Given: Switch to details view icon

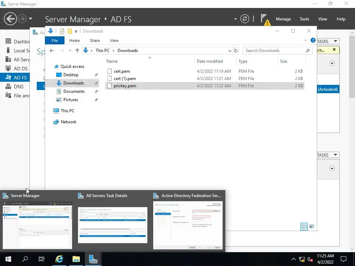Looking at the screenshot, I should pos(304,227).
